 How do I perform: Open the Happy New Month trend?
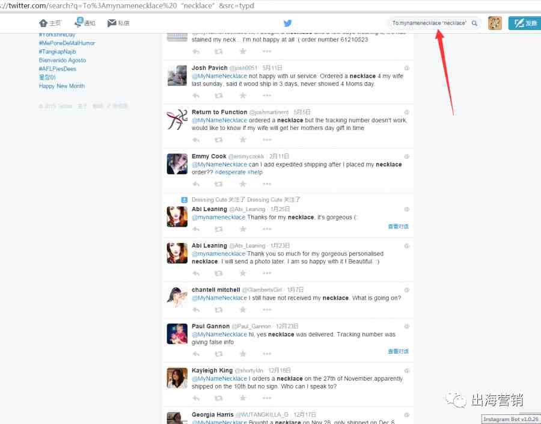[62, 86]
